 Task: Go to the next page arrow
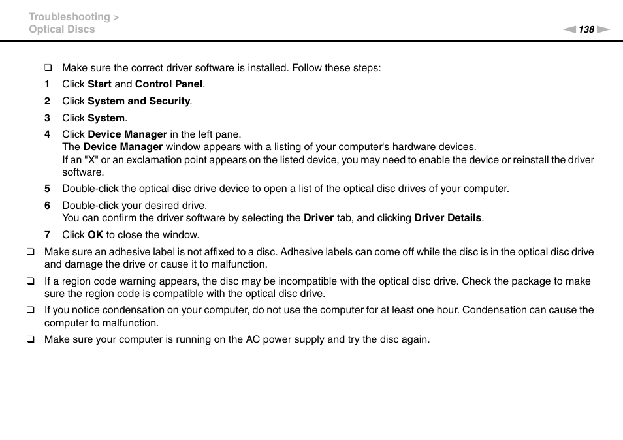coord(603,30)
